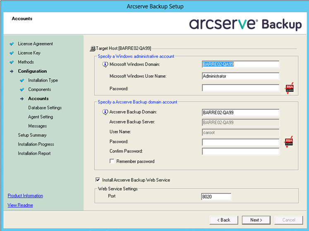
Task: Click info icon next to Microsoft Windows Domain
Action: 105,64
